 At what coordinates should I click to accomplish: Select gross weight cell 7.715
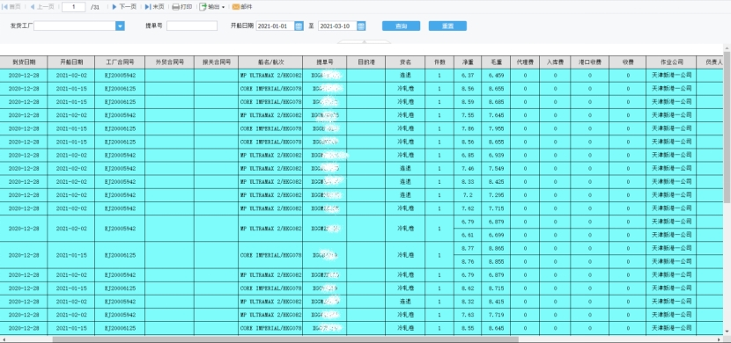click(496, 208)
